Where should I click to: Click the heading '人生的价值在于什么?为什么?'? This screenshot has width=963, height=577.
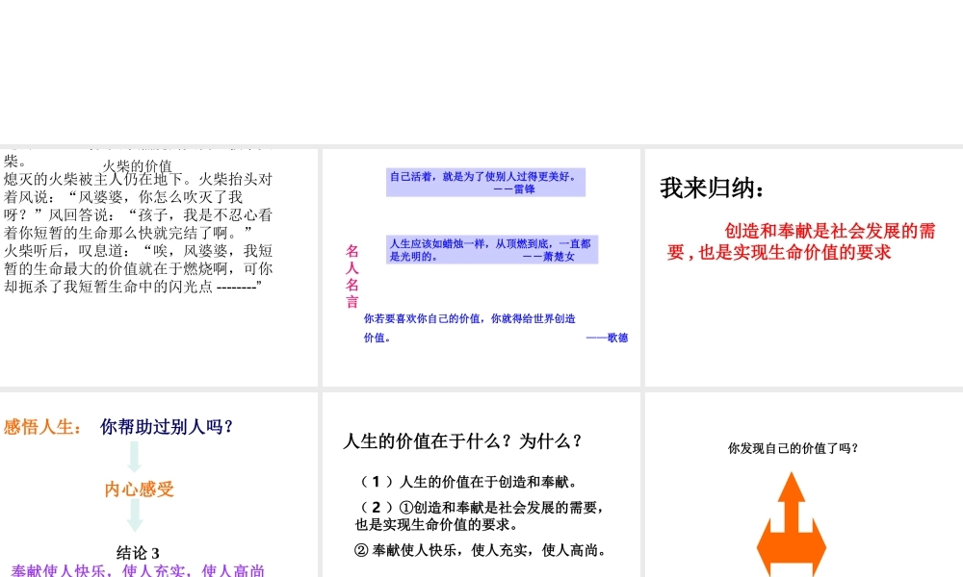coord(462,440)
